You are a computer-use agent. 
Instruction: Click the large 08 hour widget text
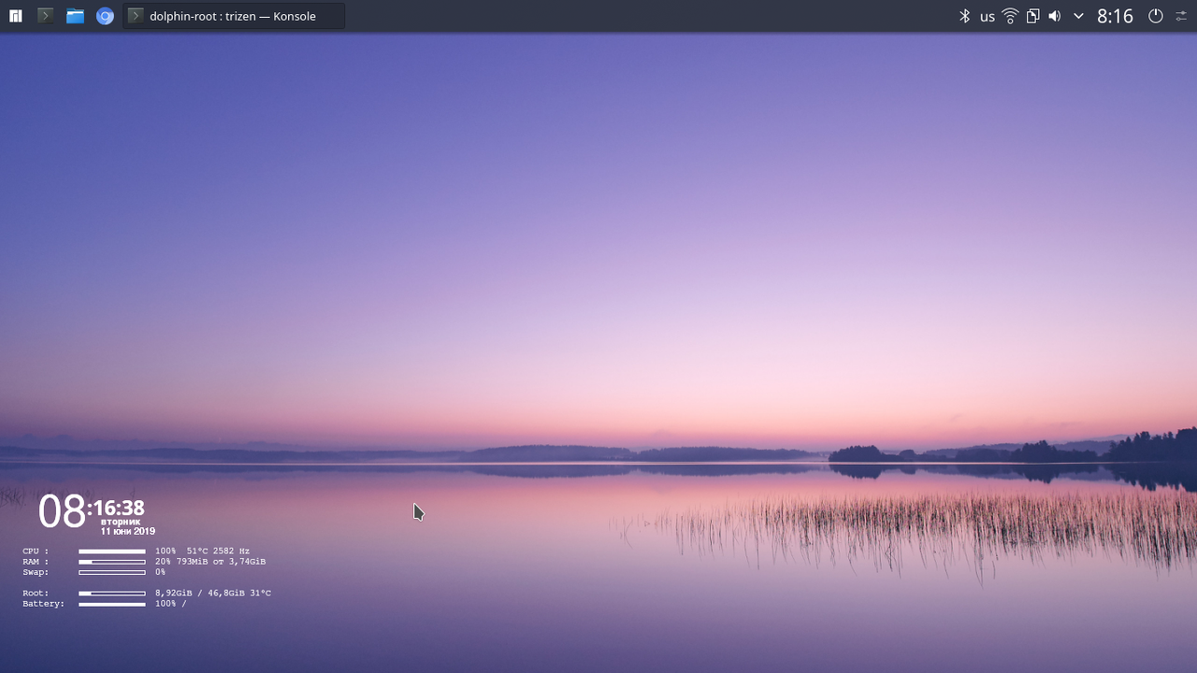pyautogui.click(x=62, y=512)
